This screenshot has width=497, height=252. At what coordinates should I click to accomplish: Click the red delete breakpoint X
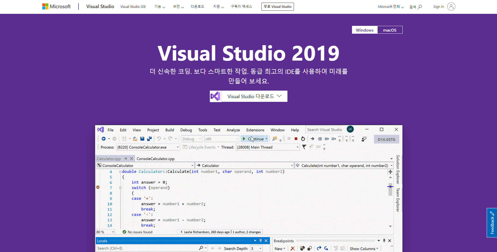[293, 248]
